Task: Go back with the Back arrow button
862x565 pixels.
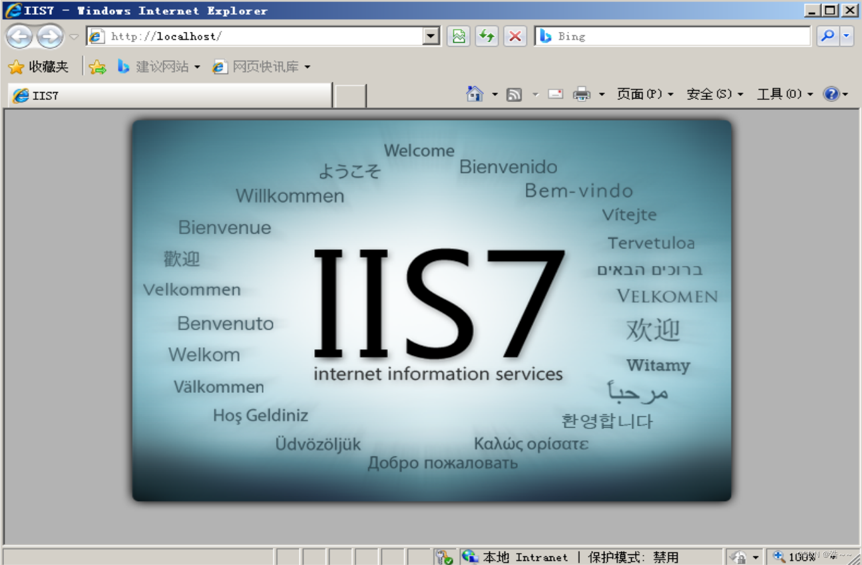Action: coord(19,36)
